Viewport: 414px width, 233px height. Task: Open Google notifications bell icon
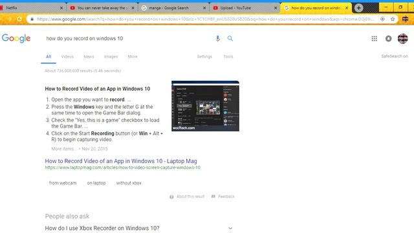[388, 39]
